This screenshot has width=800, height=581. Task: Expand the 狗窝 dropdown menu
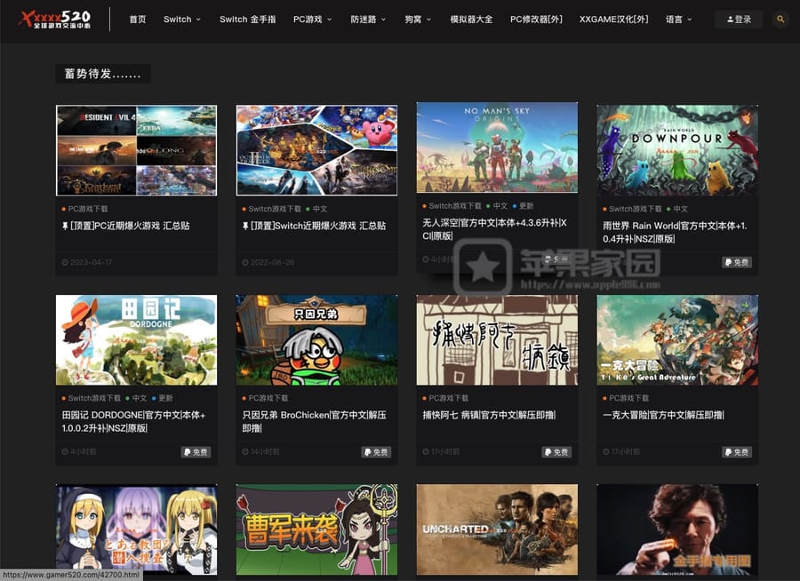coord(418,20)
